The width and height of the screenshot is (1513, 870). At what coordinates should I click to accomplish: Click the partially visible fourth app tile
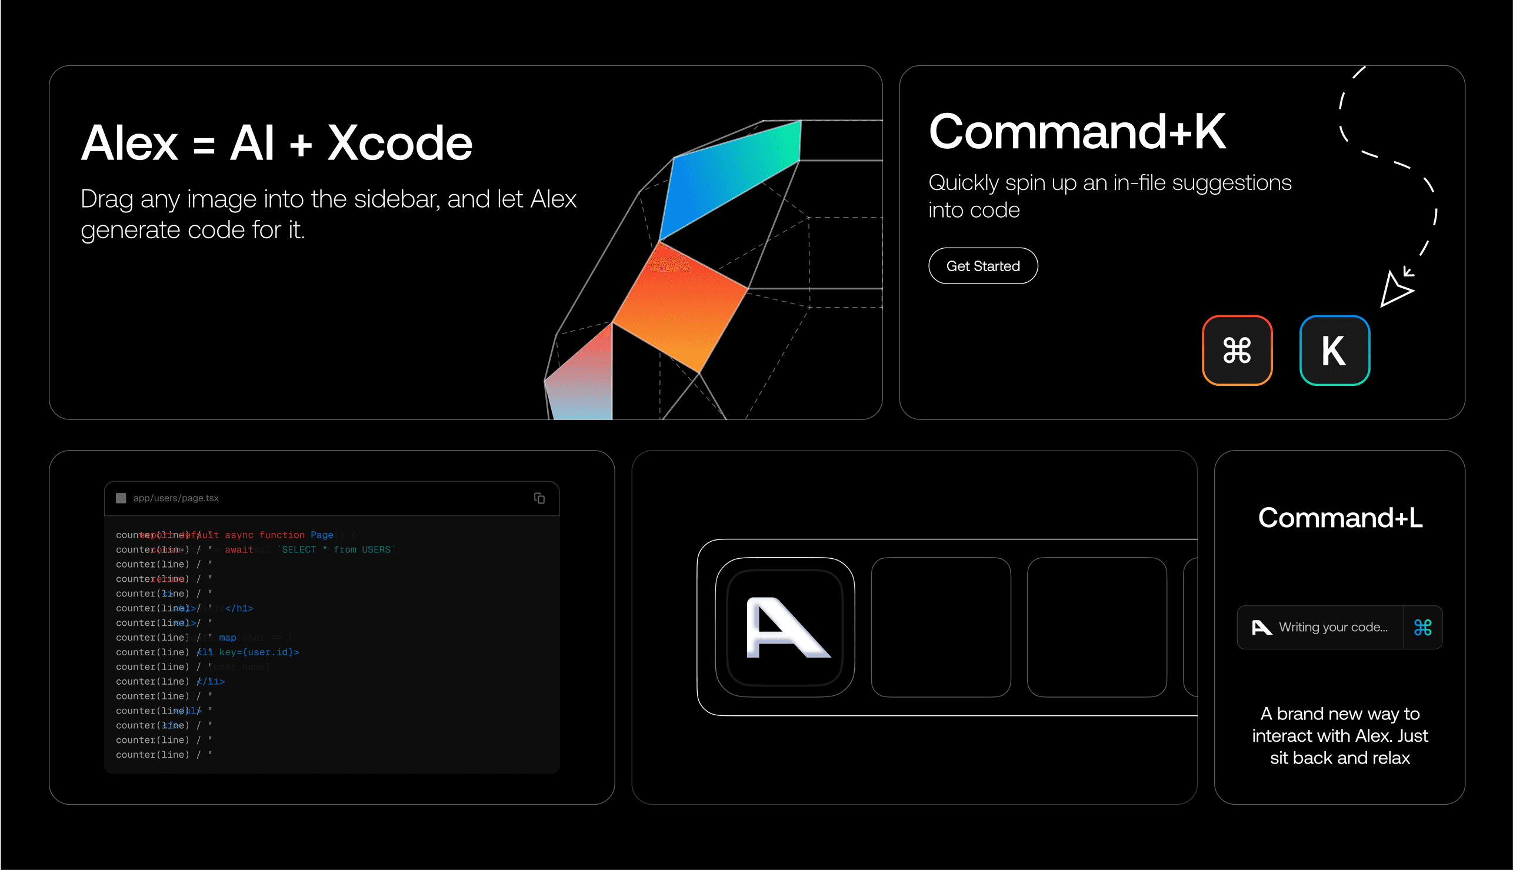(x=1189, y=627)
